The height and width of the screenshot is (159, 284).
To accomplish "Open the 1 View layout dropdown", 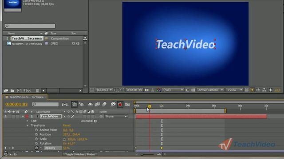I will [234, 90].
